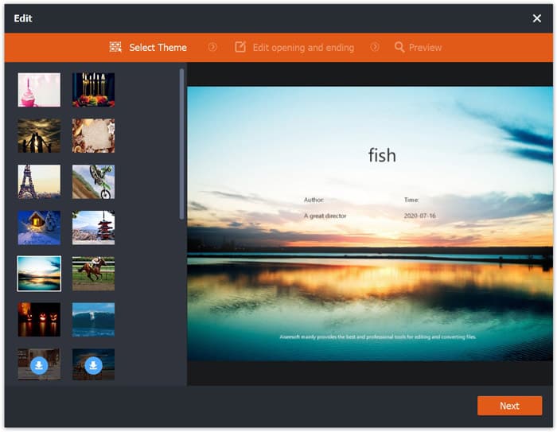Viewport: 557px width, 432px height.
Task: Choose the ocean wave theme thumbnail
Action: [x=93, y=319]
